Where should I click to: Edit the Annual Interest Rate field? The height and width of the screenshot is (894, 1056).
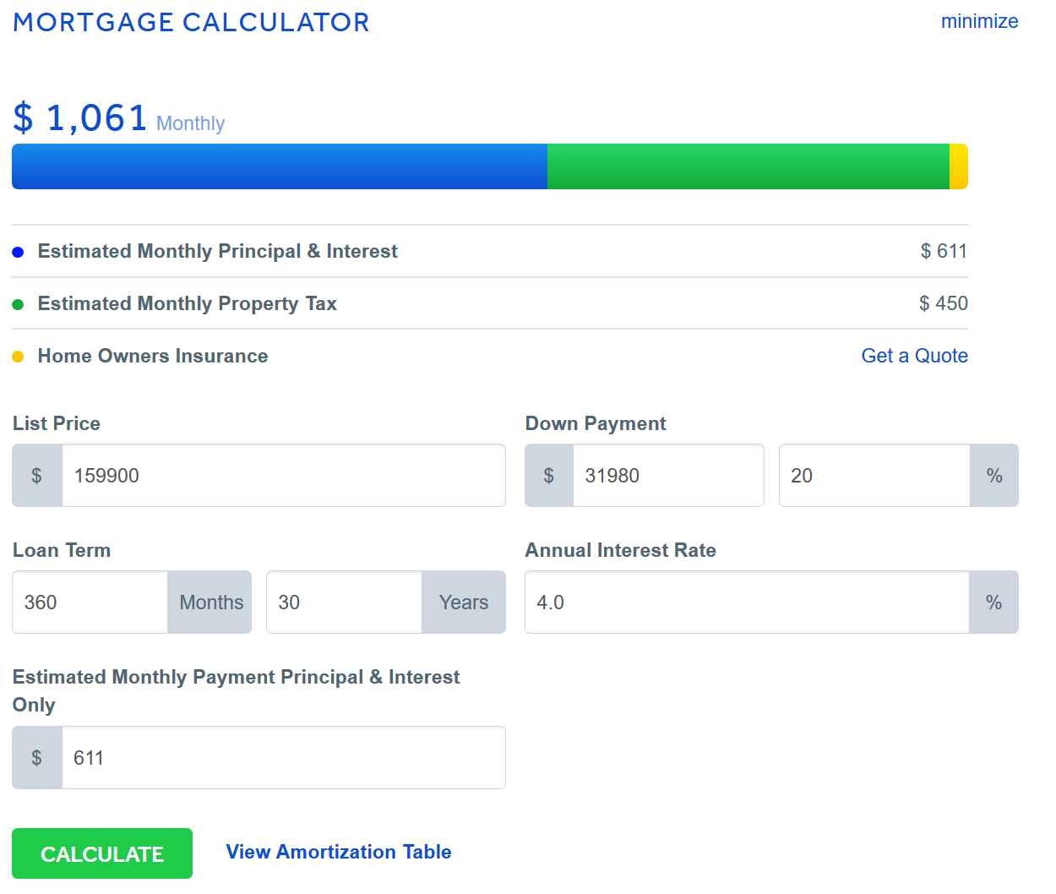coord(747,602)
